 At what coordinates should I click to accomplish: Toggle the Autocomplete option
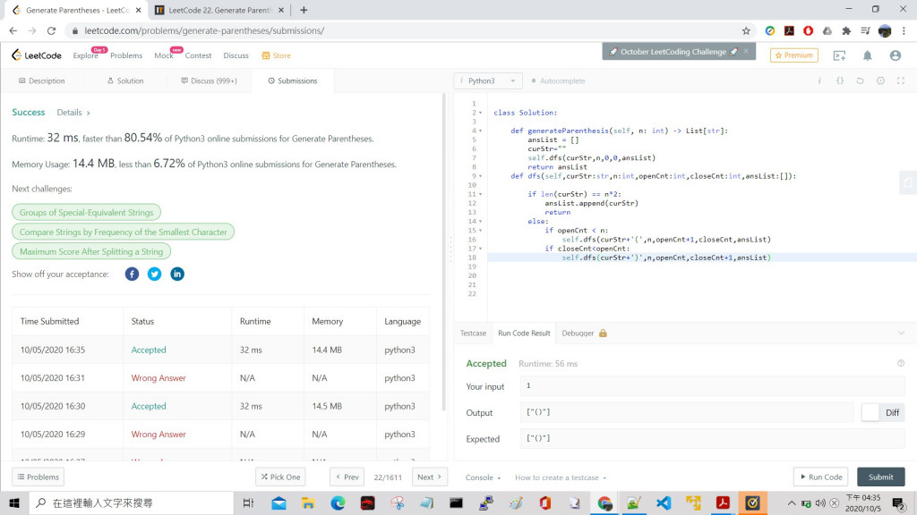[558, 80]
